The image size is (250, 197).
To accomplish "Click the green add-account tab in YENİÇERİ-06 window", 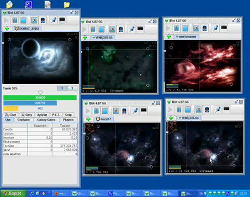I will point(171,118).
